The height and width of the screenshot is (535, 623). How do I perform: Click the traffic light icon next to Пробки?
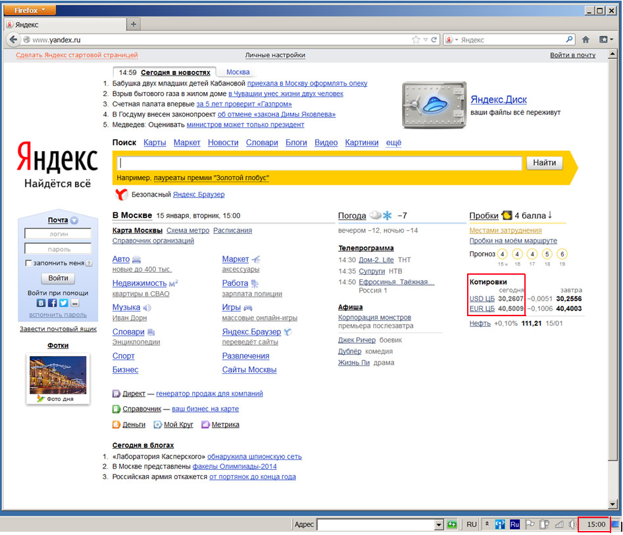(x=507, y=216)
